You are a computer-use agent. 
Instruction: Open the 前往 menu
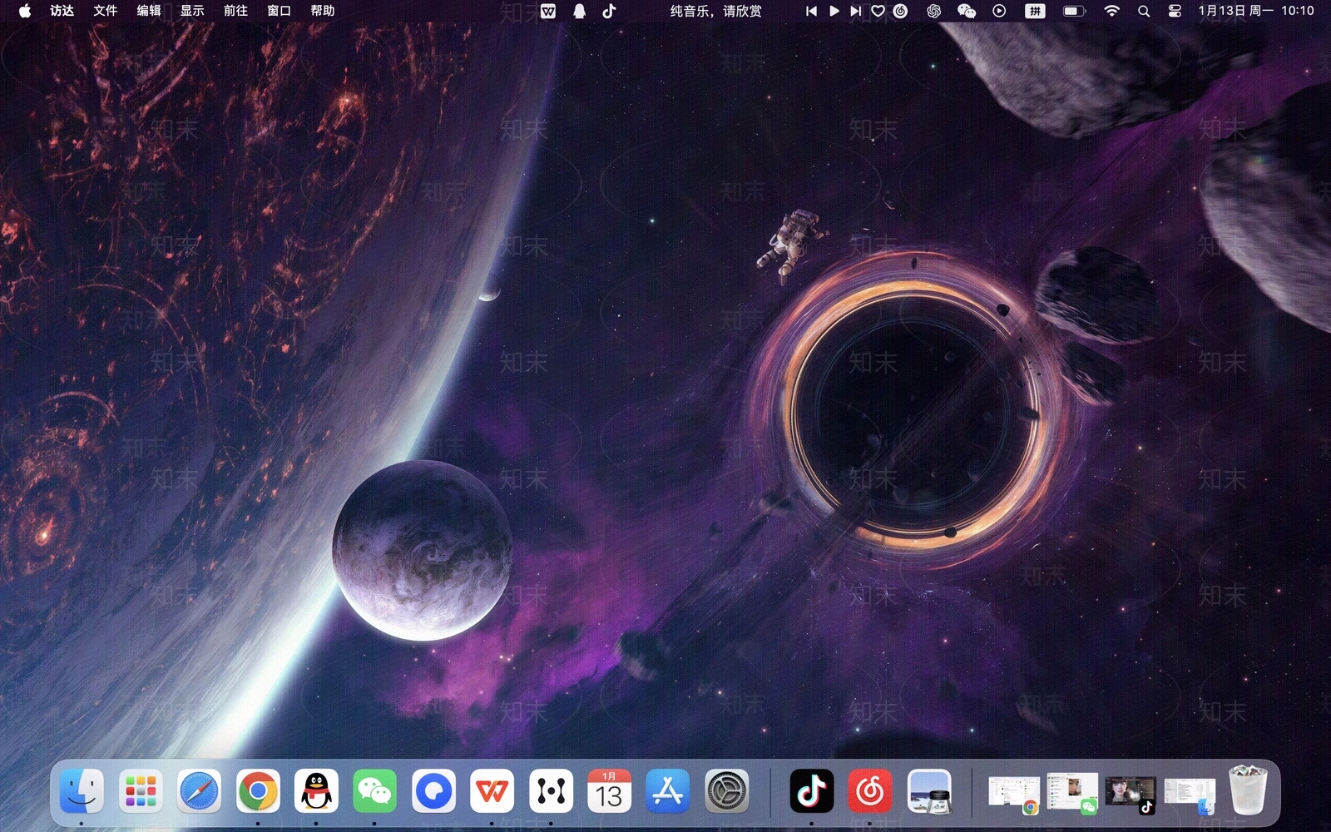click(x=235, y=12)
